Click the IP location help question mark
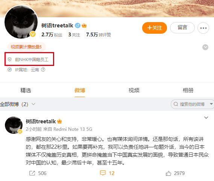The height and width of the screenshot is (181, 214). coord(43,70)
